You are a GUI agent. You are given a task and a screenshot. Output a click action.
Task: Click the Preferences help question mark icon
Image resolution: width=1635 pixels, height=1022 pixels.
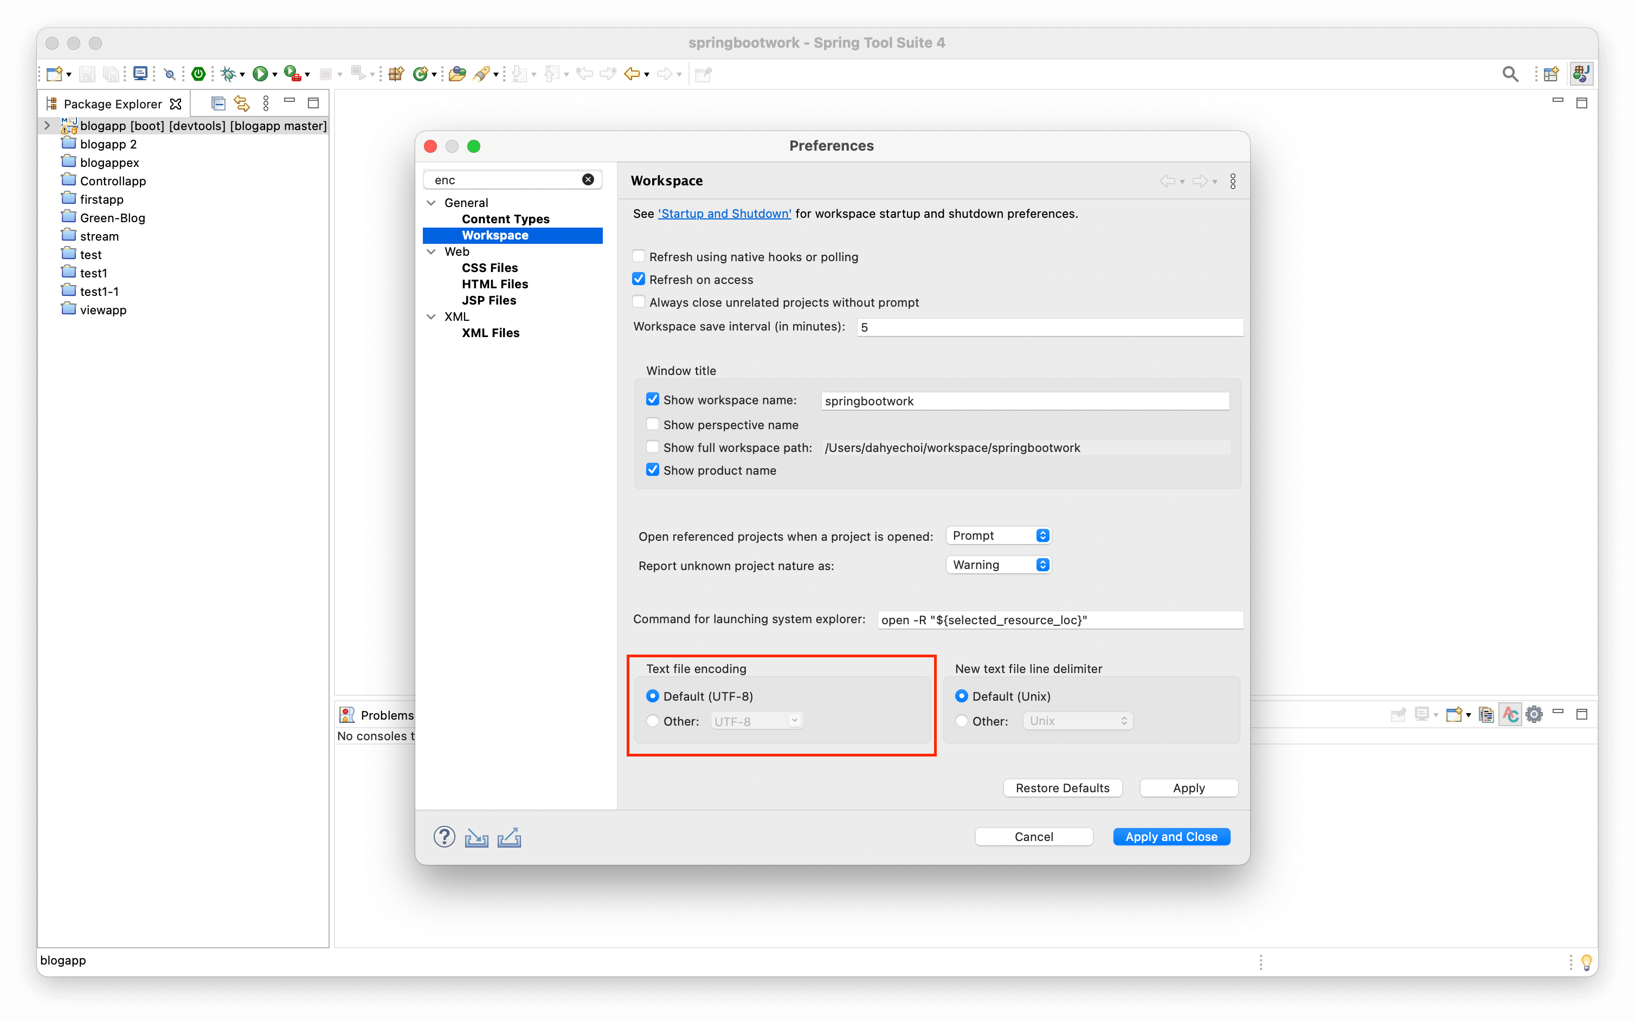[444, 837]
